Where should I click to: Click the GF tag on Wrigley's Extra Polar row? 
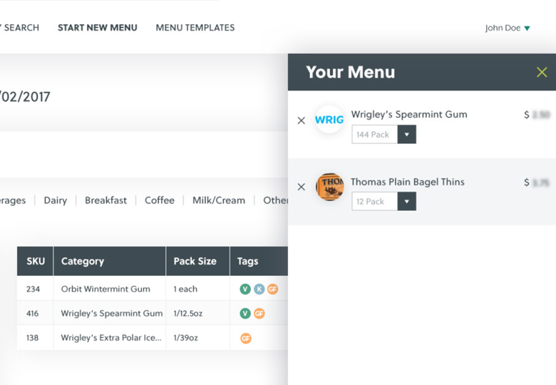246,338
